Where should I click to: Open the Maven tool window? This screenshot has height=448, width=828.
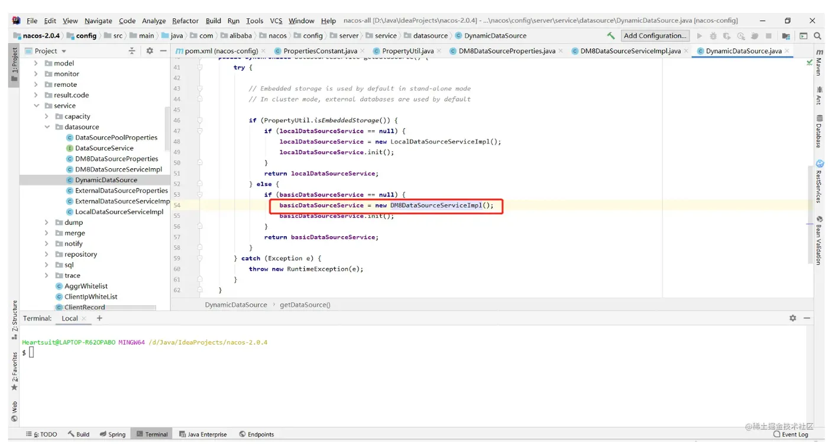[819, 61]
